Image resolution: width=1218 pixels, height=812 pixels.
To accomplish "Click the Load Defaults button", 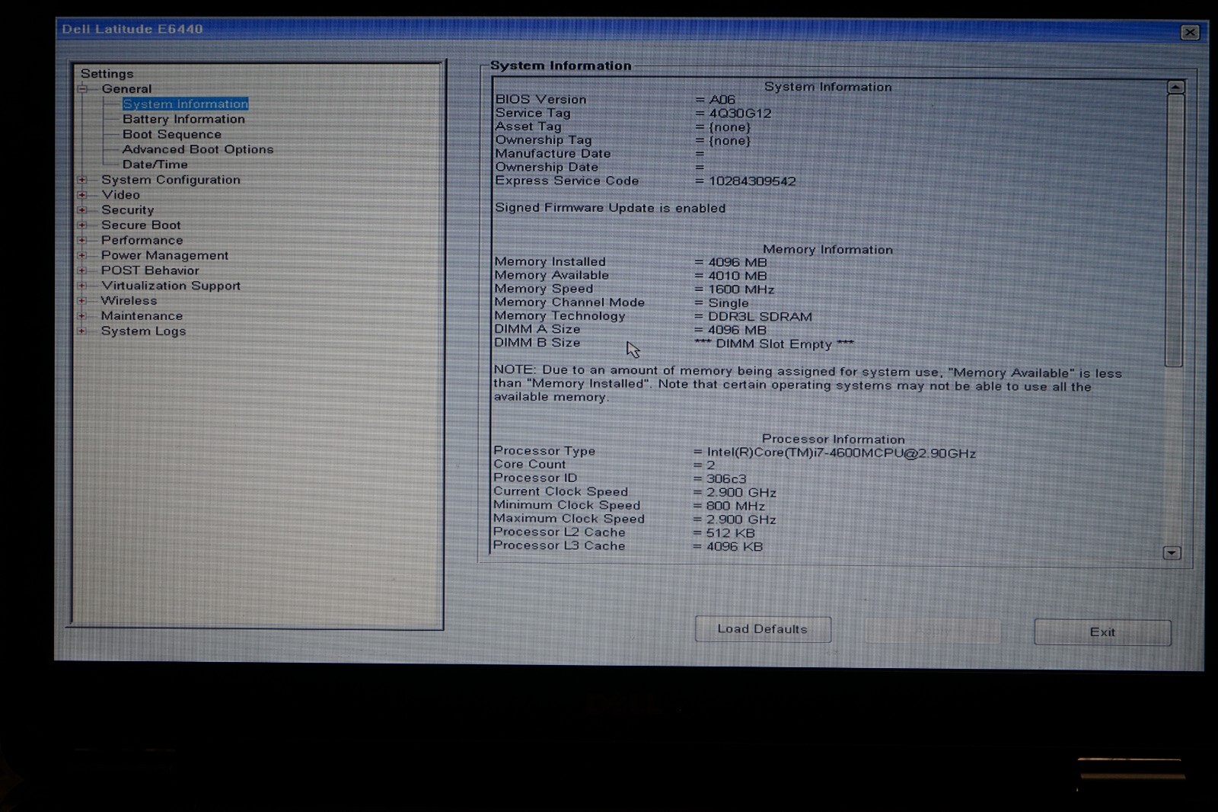I will [763, 629].
